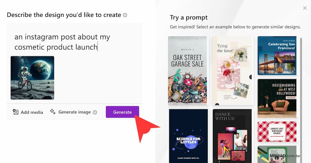Open the Science for Littles template
This screenshot has width=311, height=163.
[x=188, y=136]
